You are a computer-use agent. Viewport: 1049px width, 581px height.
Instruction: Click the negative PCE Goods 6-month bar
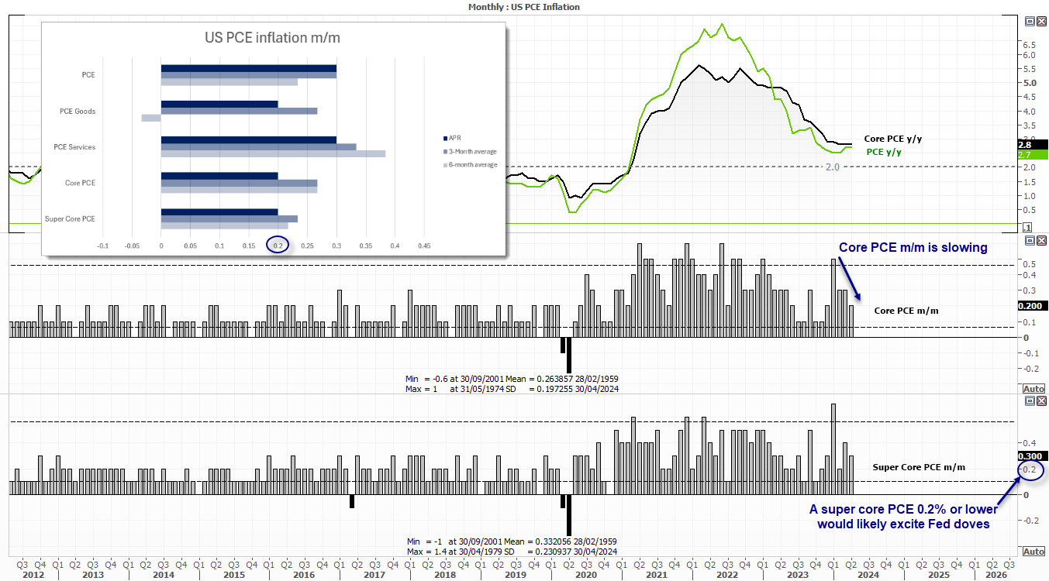click(151, 118)
